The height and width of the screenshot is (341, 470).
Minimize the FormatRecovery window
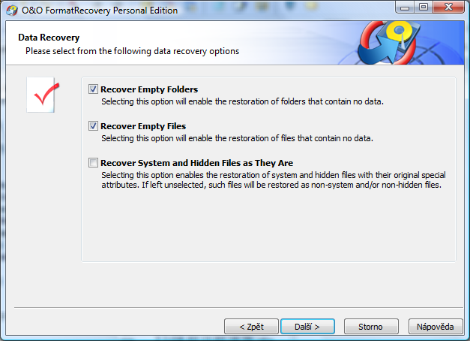point(405,8)
